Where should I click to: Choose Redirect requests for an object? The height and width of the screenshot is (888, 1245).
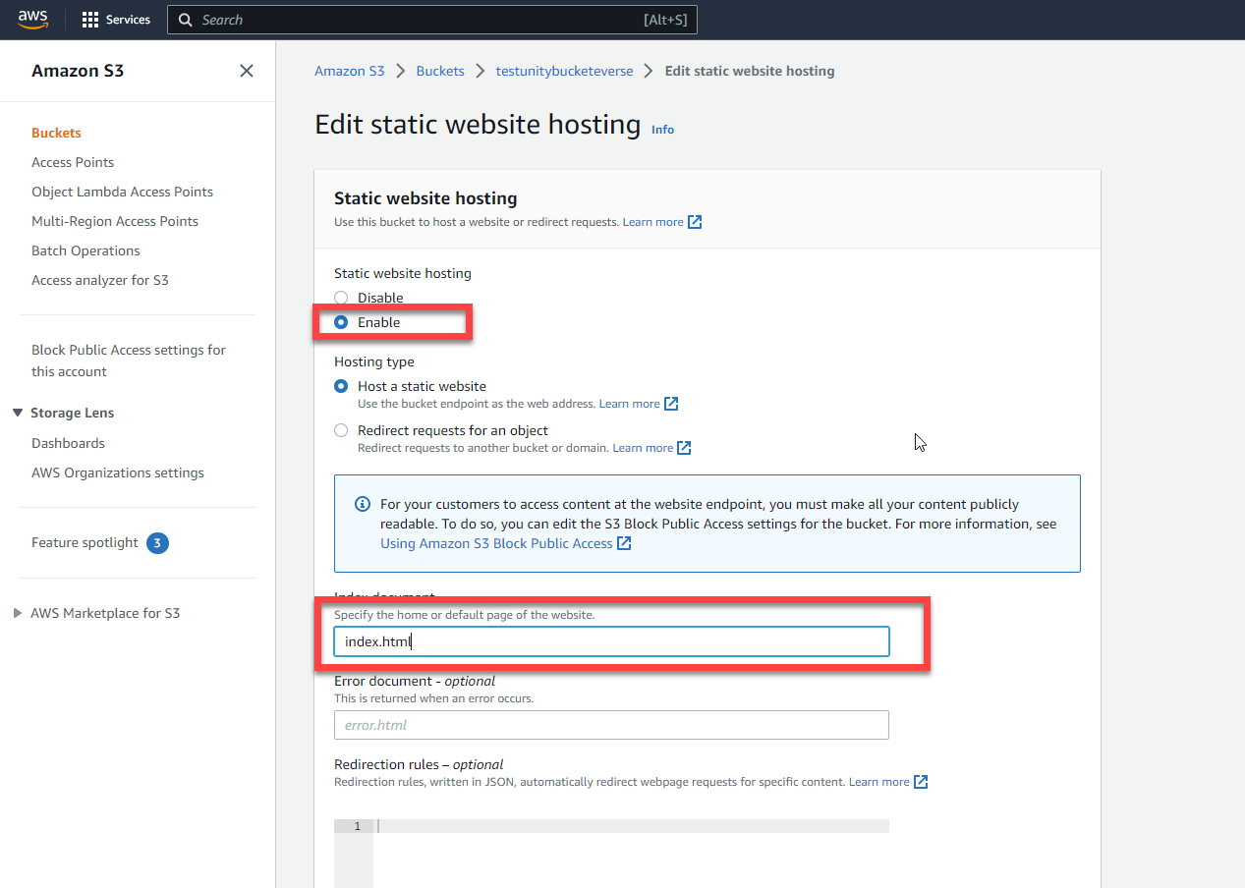pyautogui.click(x=341, y=429)
